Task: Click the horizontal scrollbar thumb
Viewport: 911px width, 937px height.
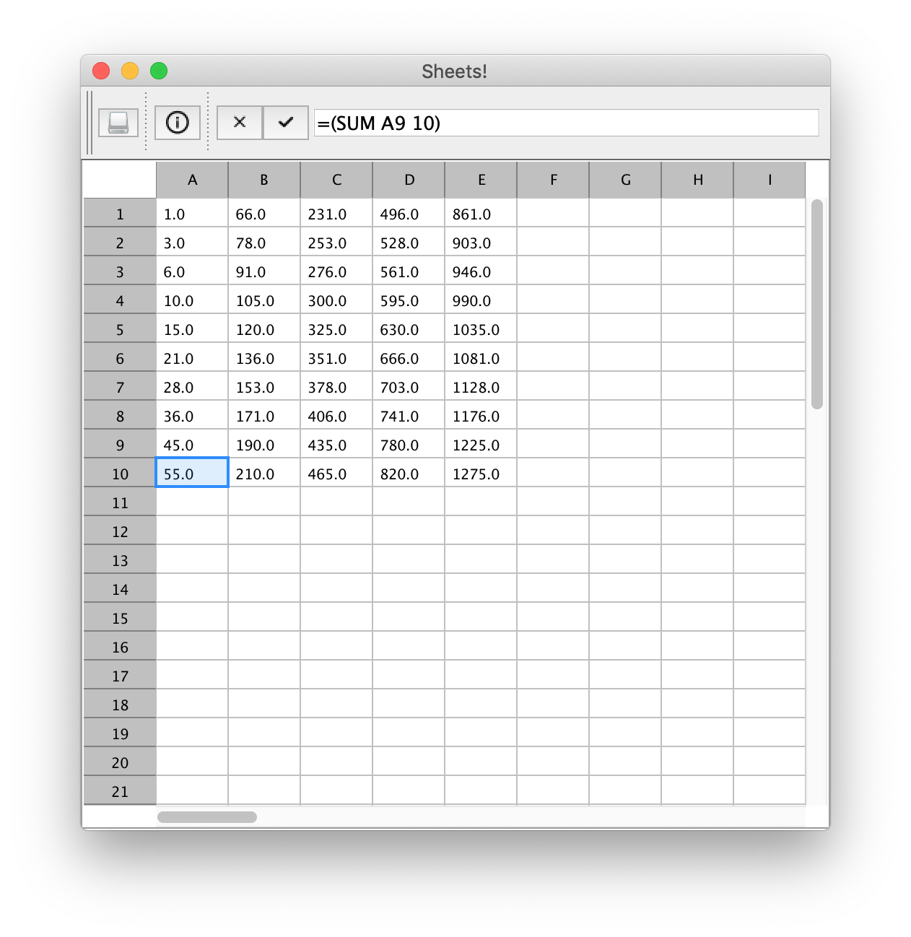Action: tap(207, 817)
